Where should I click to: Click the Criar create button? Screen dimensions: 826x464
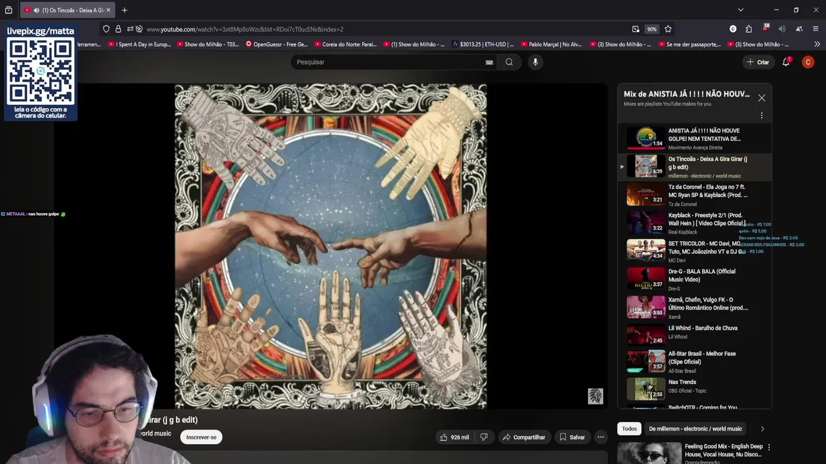coord(758,63)
